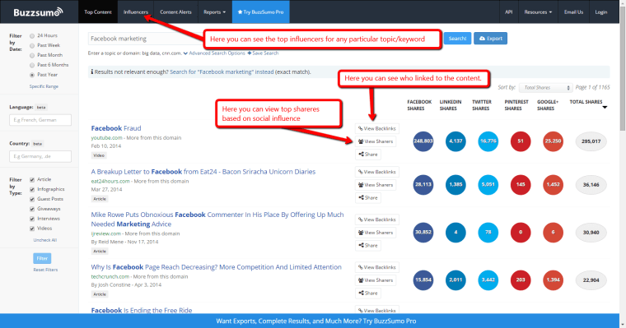Uncheck the Infographics type filter
Image resolution: width=626 pixels, height=328 pixels.
tap(32, 189)
